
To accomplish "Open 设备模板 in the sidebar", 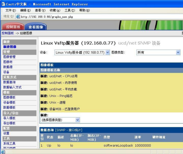I will pyautogui.click(x=9, y=102).
